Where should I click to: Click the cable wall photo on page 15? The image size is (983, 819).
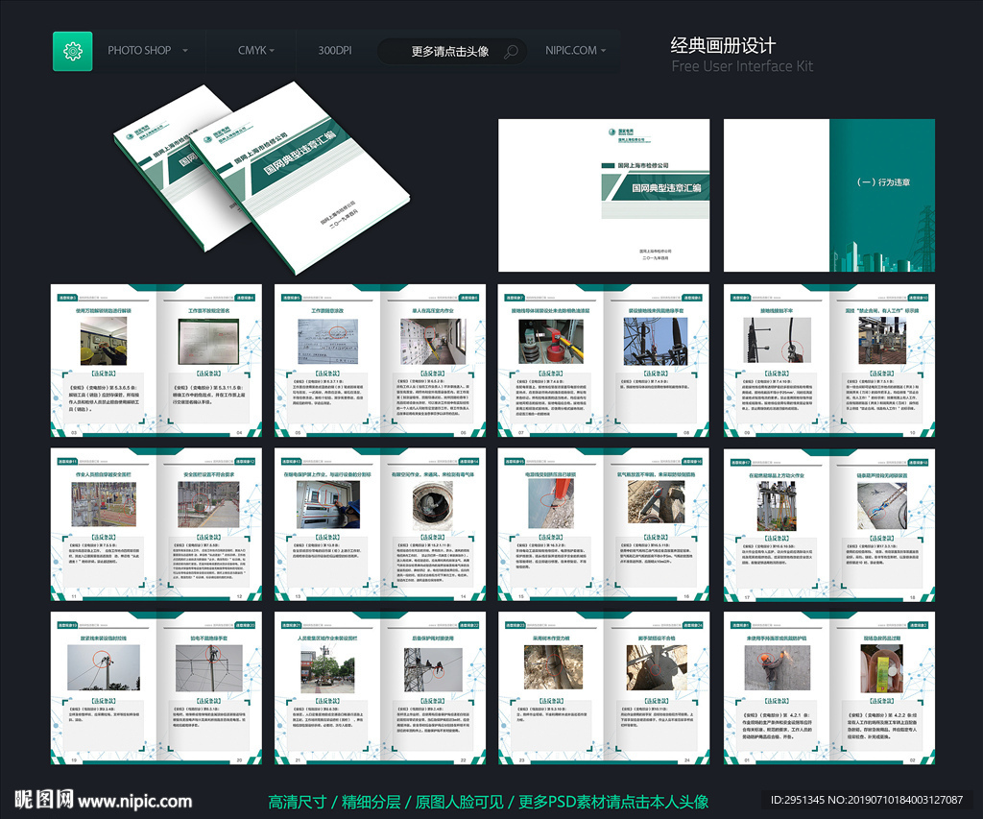550,505
